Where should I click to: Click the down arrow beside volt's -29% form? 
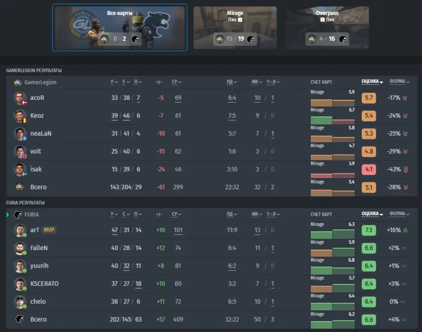pyautogui.click(x=405, y=152)
